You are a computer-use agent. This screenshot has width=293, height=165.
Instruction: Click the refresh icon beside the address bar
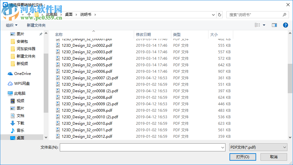(x=220, y=15)
